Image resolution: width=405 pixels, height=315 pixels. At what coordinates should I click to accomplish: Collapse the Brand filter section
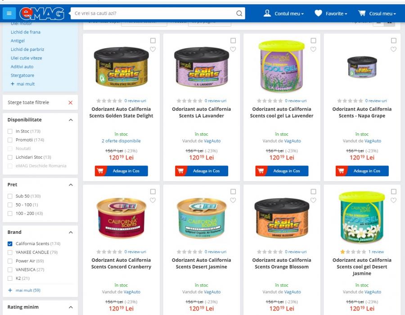tap(71, 233)
